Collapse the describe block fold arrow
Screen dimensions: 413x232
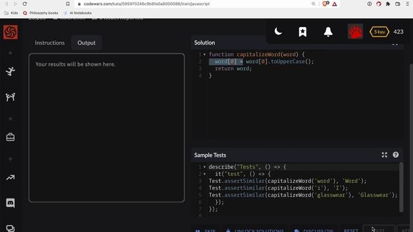[205, 167]
